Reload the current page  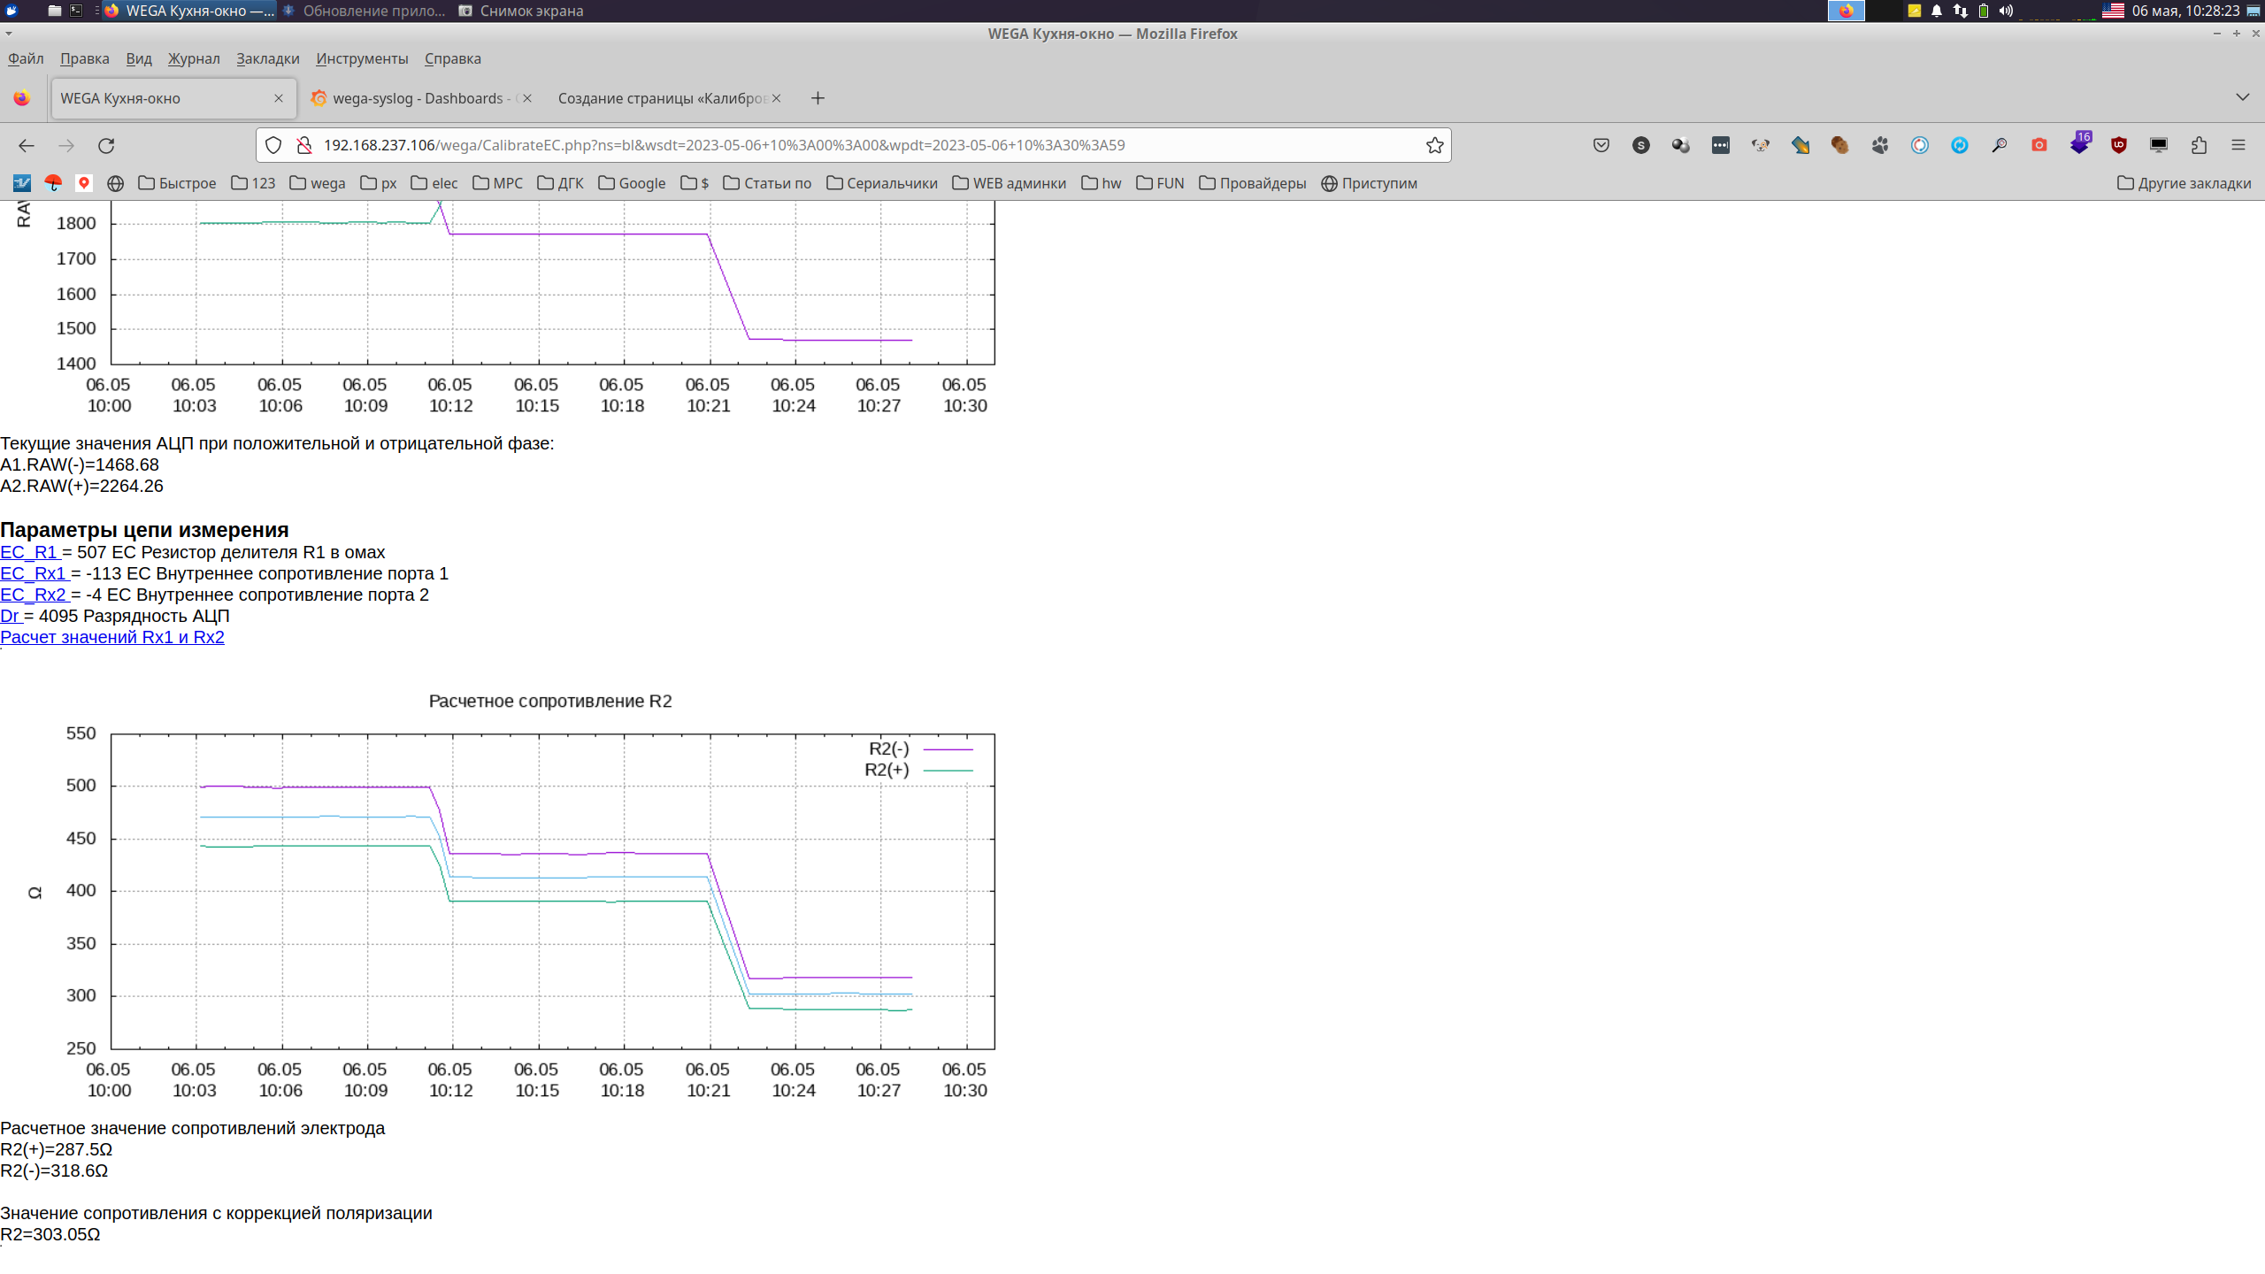(x=106, y=145)
